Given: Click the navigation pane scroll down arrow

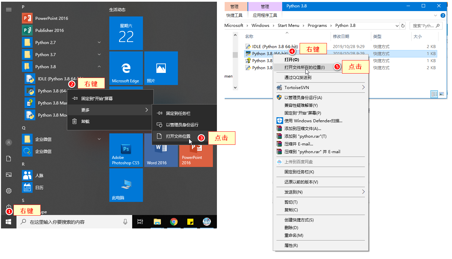Looking at the screenshot, I should 235,87.
